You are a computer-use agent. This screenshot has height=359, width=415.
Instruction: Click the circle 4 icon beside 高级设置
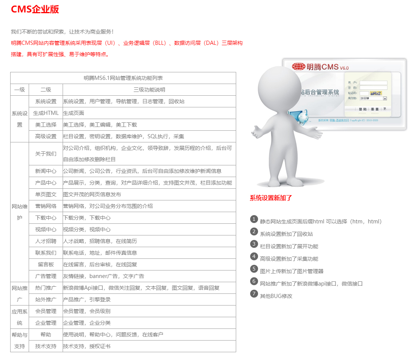(254, 257)
